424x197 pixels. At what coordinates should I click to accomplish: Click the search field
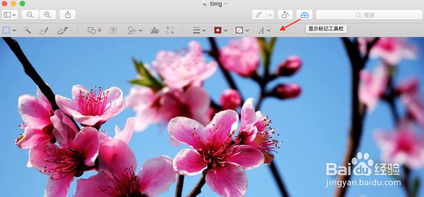[369, 15]
